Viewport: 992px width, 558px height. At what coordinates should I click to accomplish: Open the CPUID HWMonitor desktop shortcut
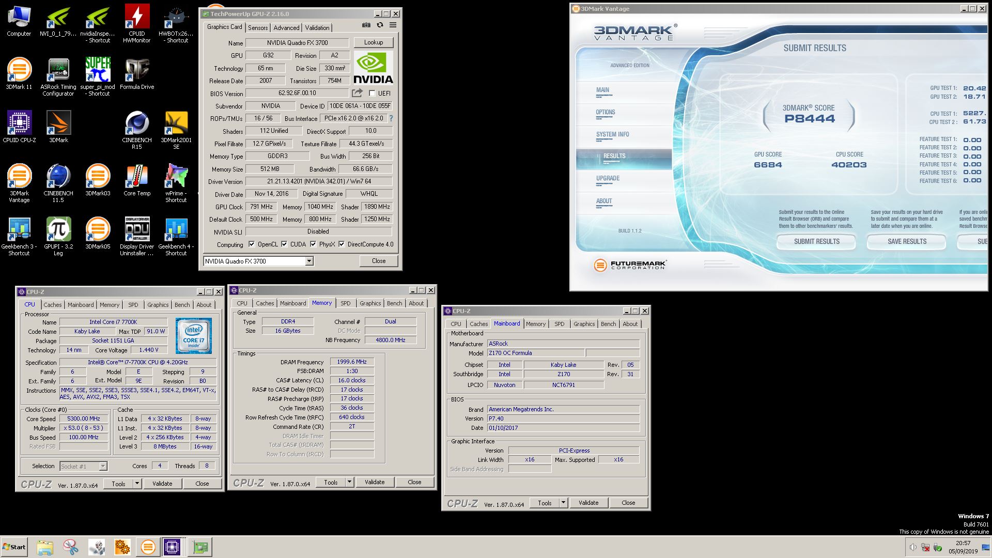(x=137, y=23)
